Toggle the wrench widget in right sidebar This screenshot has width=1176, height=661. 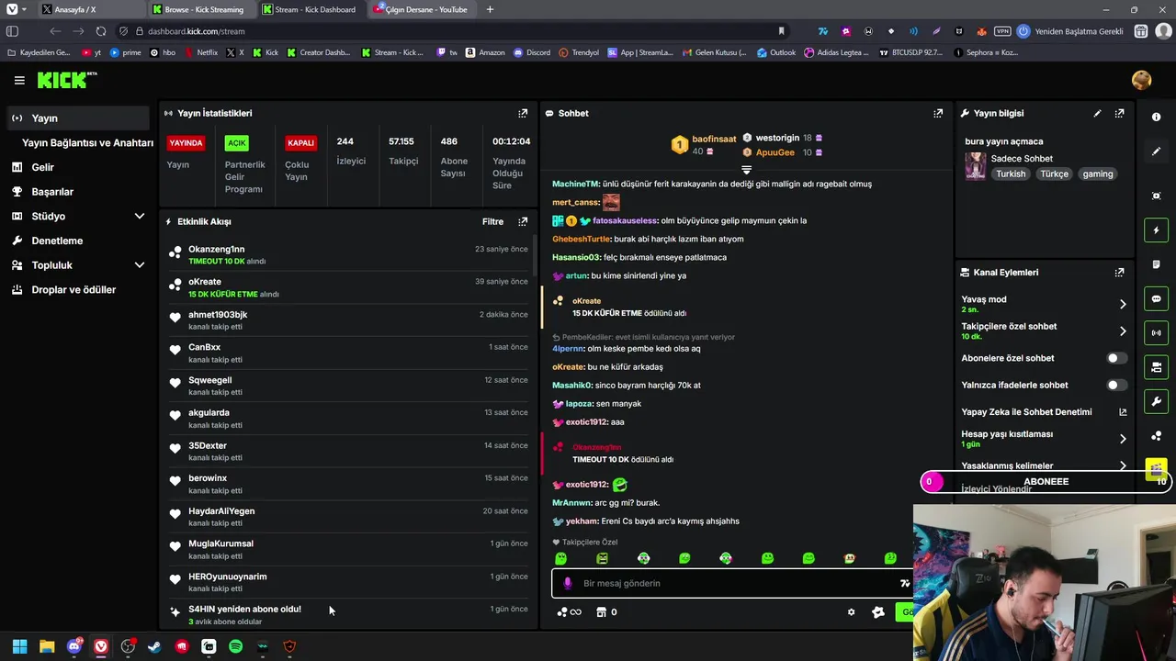[1156, 401]
